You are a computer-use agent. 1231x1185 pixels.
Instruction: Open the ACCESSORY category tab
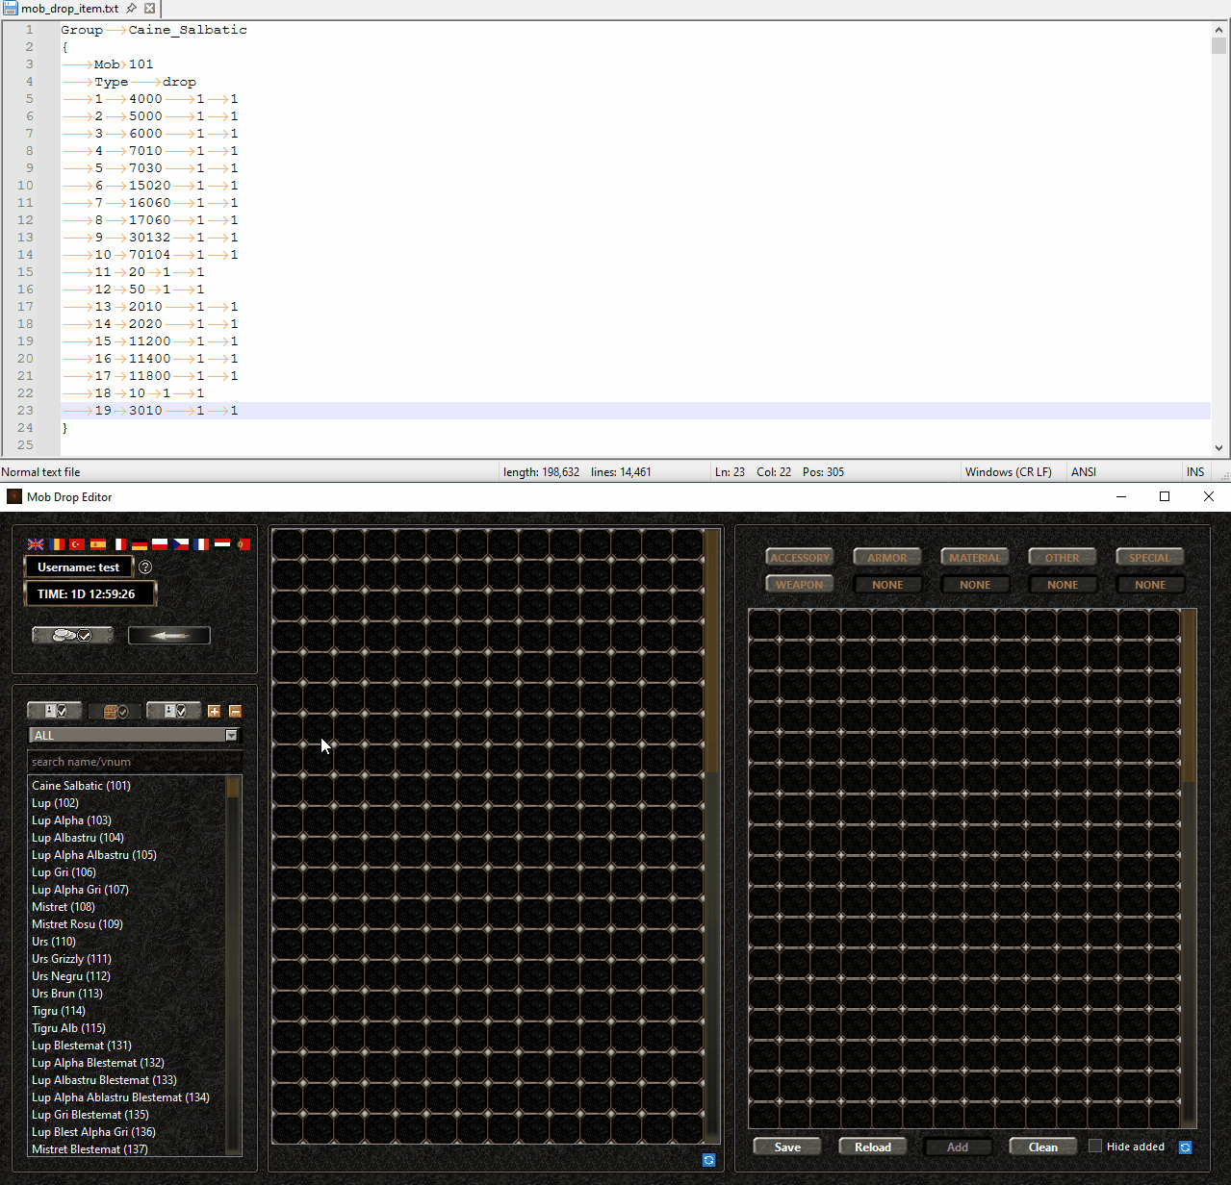800,557
